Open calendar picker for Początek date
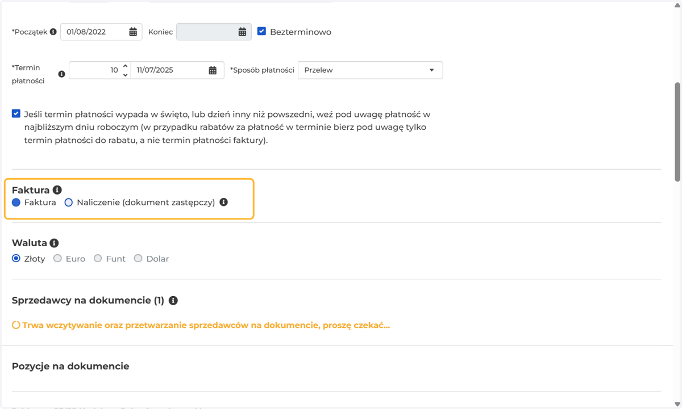This screenshot has height=409, width=682. pos(133,32)
